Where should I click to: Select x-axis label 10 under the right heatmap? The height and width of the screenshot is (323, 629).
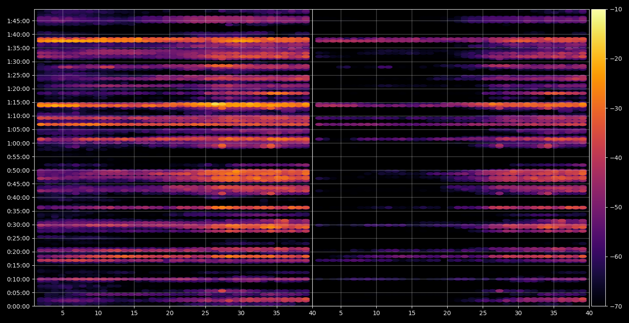point(376,313)
